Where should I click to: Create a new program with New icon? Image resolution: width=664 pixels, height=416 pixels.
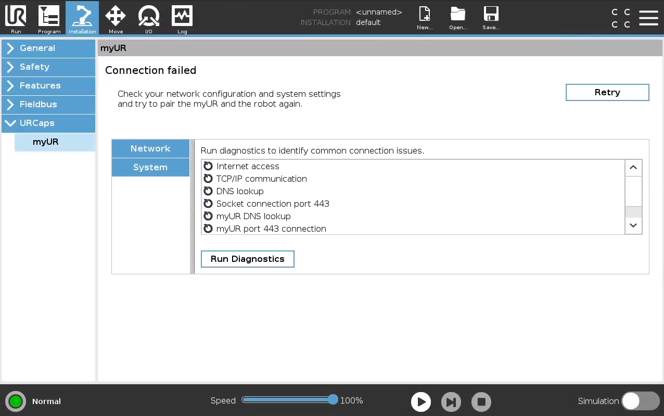(425, 18)
